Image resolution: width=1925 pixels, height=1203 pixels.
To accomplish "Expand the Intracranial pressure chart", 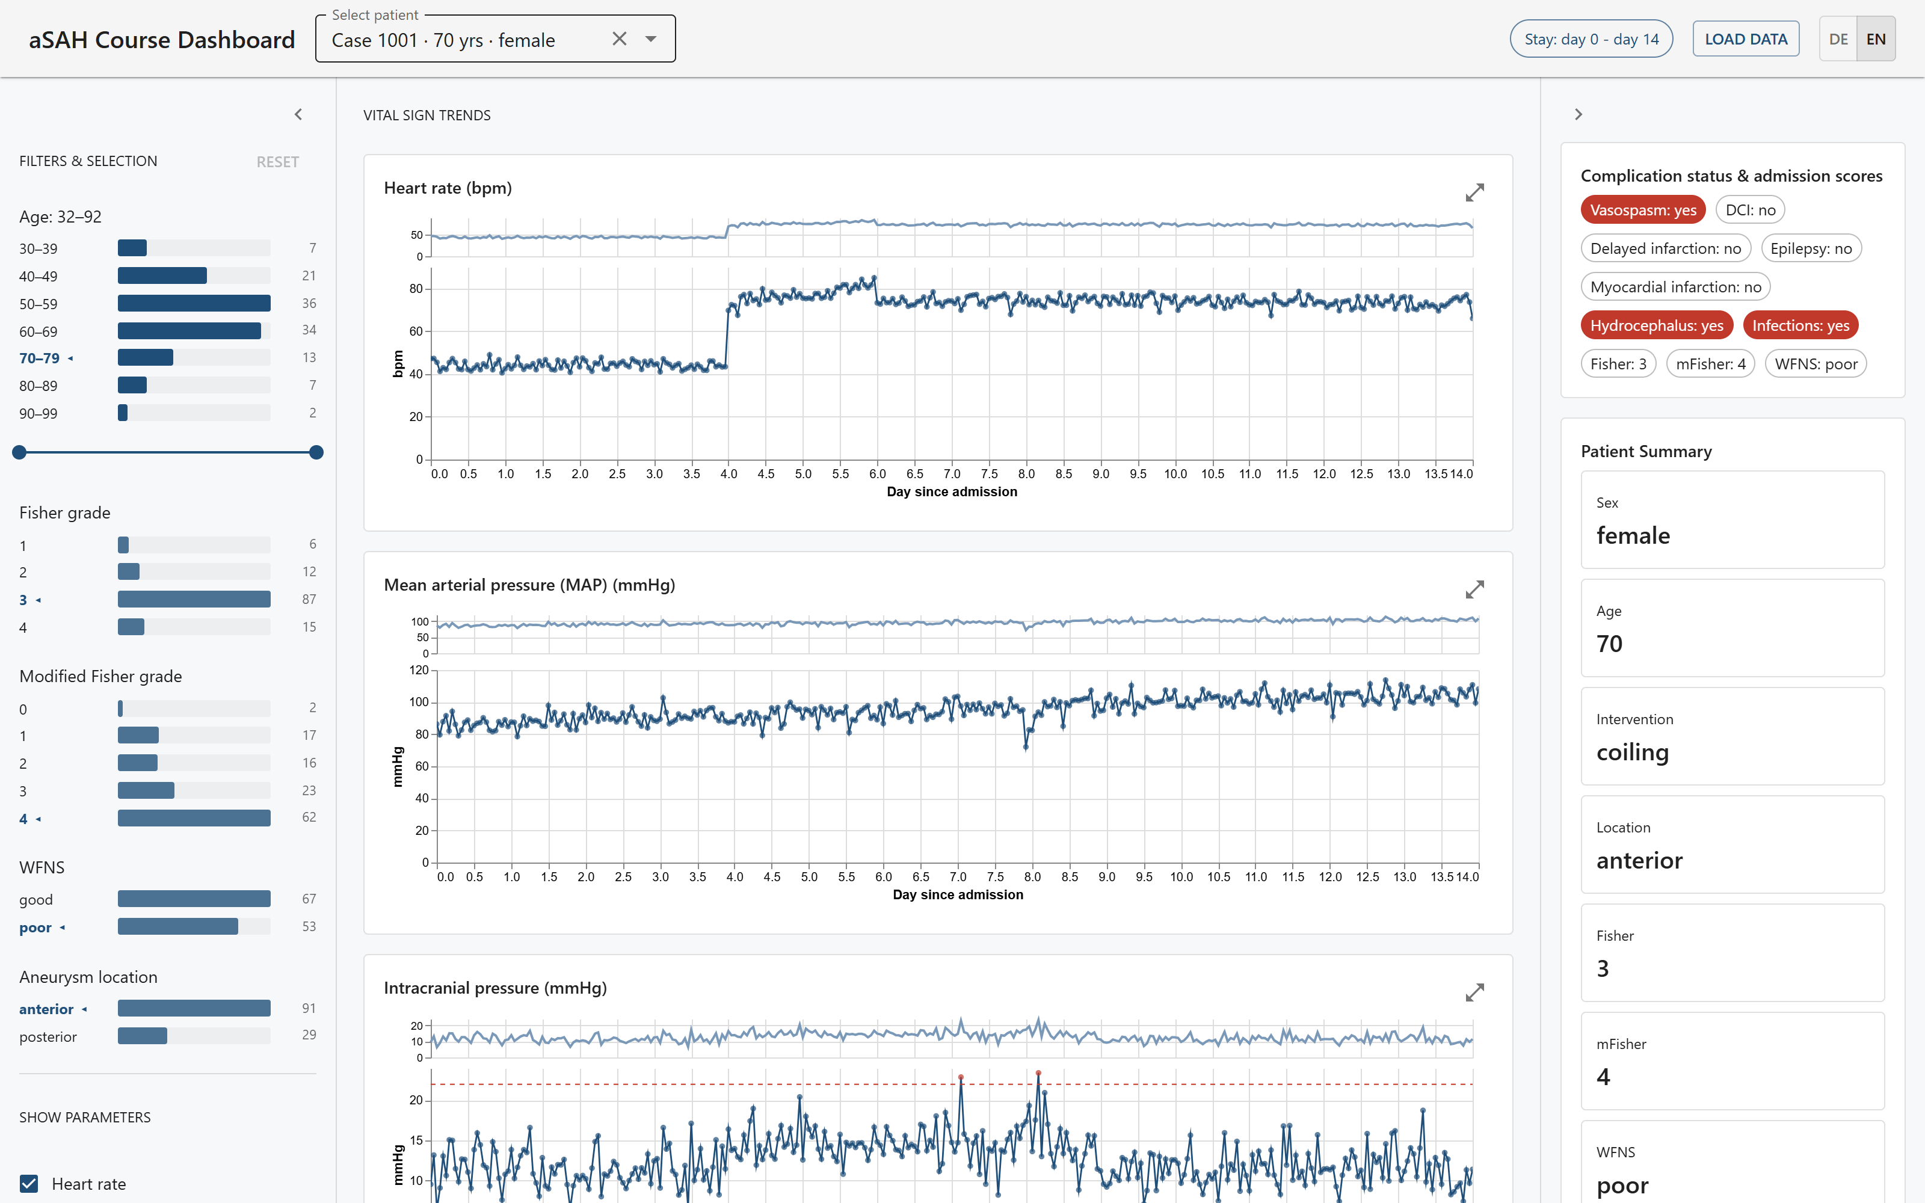I will 1474,992.
